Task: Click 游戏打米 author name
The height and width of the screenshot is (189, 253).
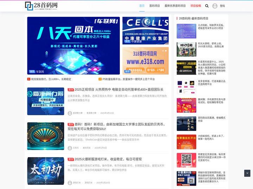Action: (77, 183)
